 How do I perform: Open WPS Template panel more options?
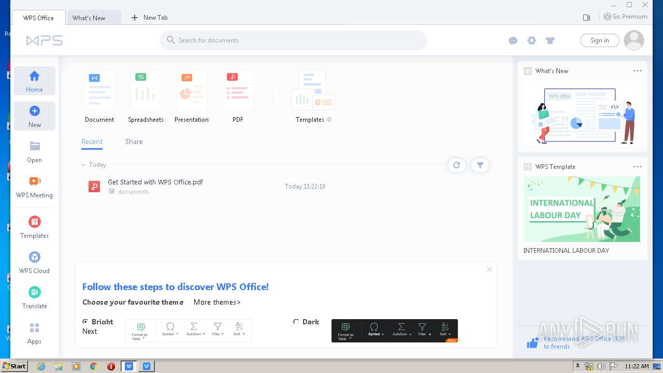[x=638, y=167]
